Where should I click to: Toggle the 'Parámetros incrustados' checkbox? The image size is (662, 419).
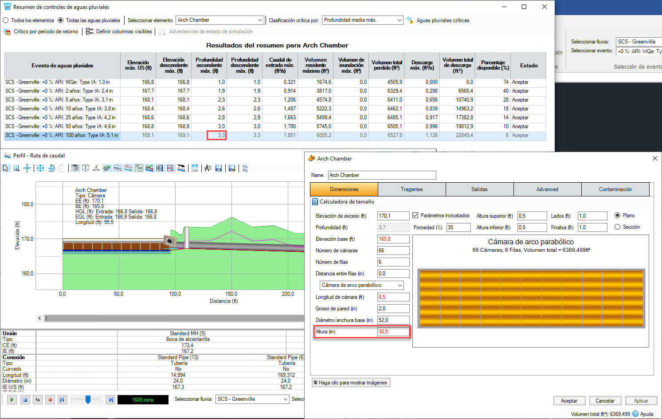415,215
